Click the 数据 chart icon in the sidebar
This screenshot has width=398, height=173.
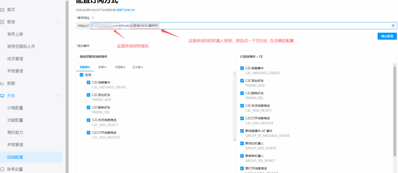[2, 83]
